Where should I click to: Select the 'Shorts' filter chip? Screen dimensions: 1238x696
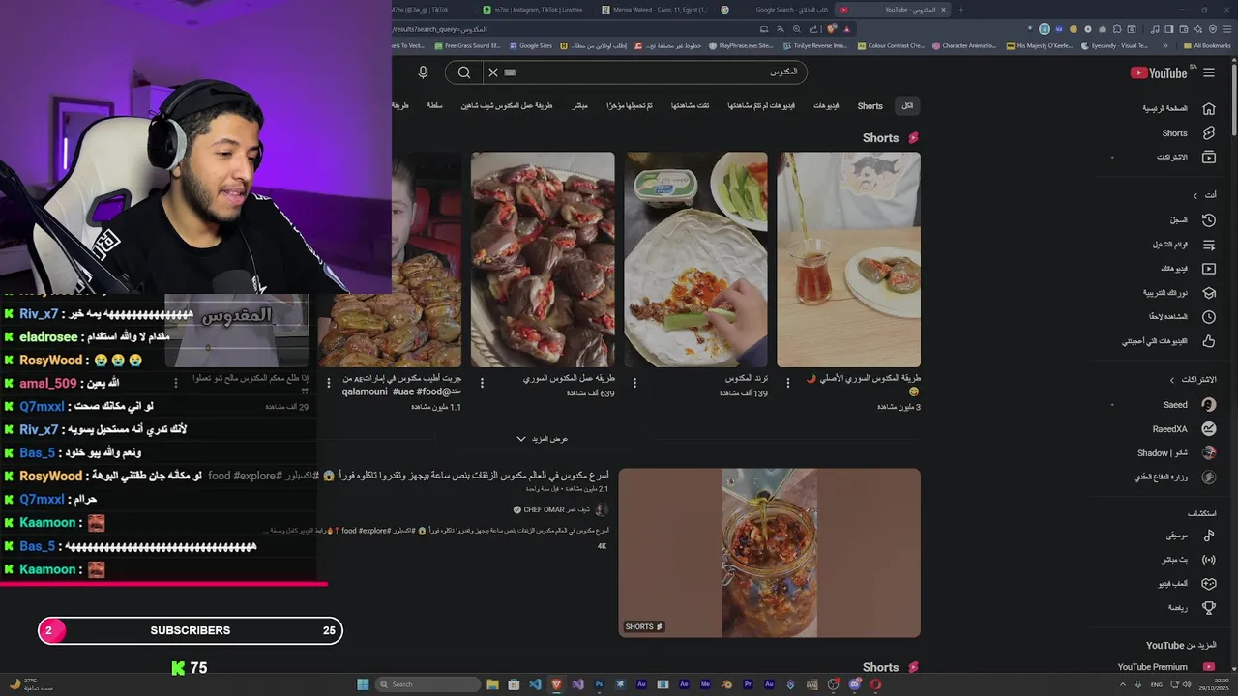[x=870, y=105]
